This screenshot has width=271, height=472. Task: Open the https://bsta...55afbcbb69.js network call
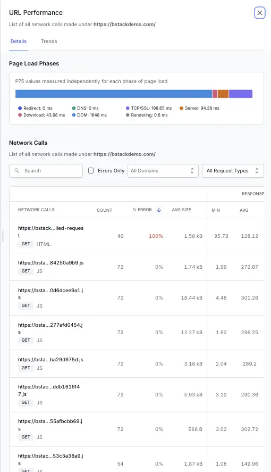tap(50, 425)
